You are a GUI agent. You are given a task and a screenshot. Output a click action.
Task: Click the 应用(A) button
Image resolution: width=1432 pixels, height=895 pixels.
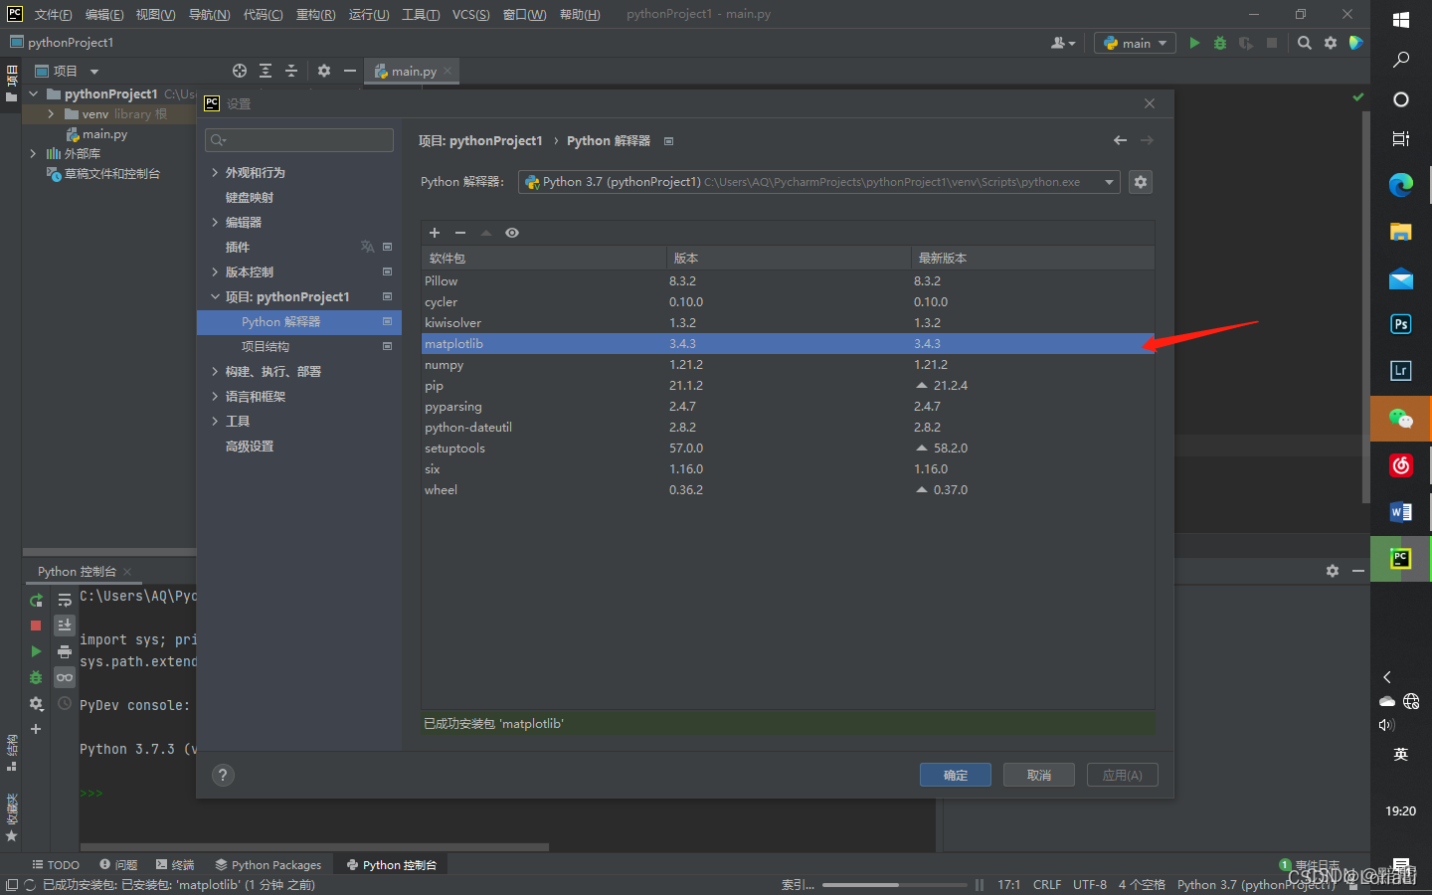click(x=1123, y=775)
